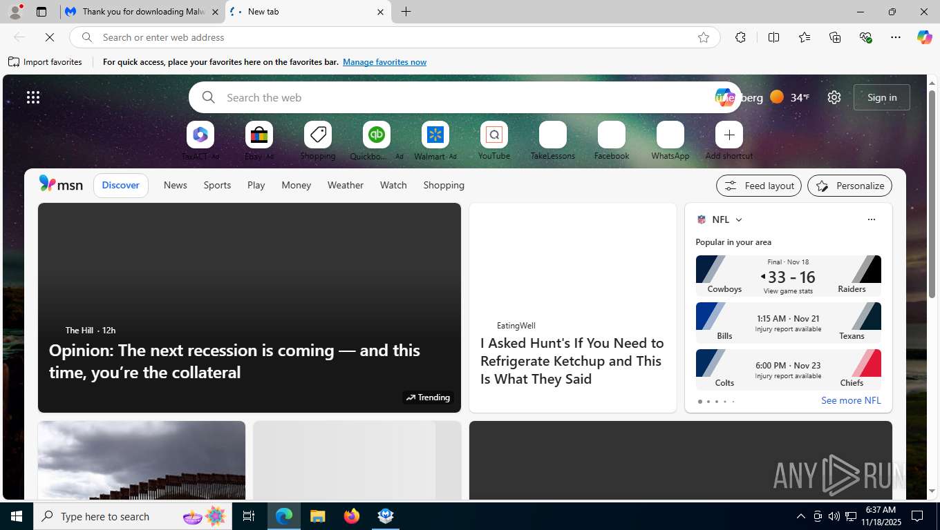The image size is (940, 530).
Task: Open Task View on taskbar
Action: [x=249, y=516]
